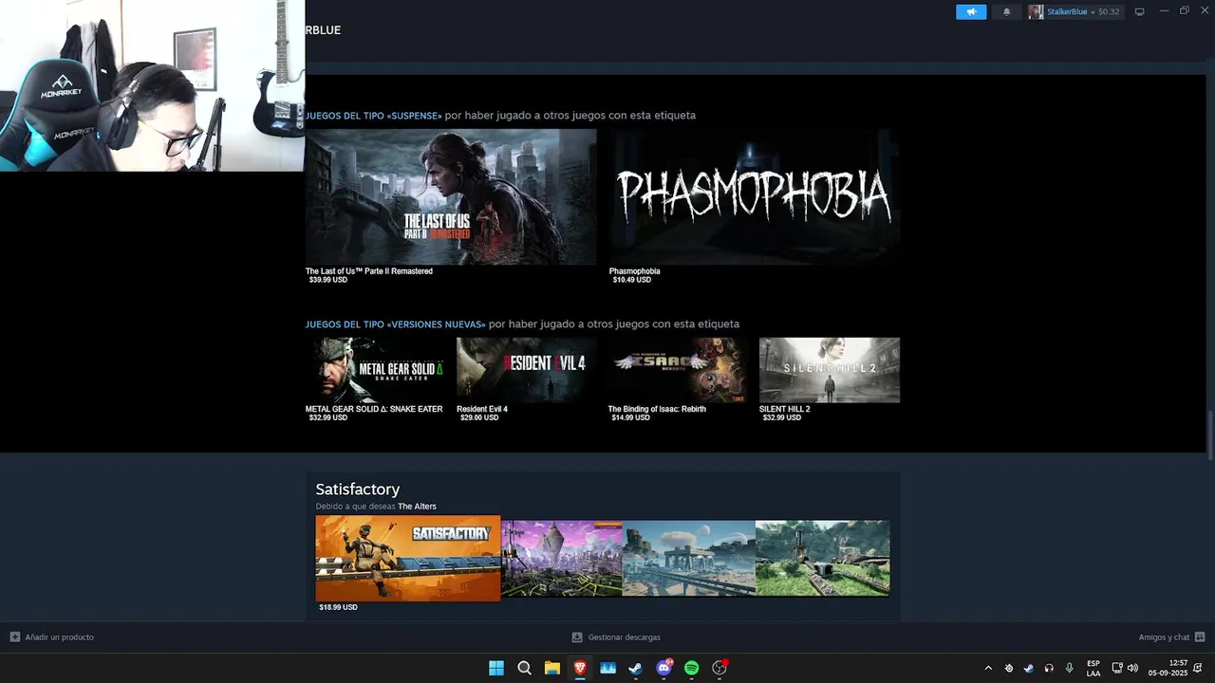Image resolution: width=1215 pixels, height=683 pixels.
Task: Open Windows taskbar search
Action: 524,668
